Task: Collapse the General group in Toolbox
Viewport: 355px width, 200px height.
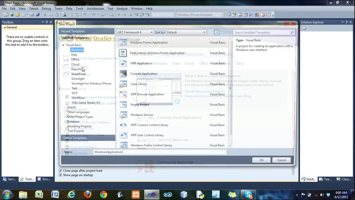Action: coord(5,27)
